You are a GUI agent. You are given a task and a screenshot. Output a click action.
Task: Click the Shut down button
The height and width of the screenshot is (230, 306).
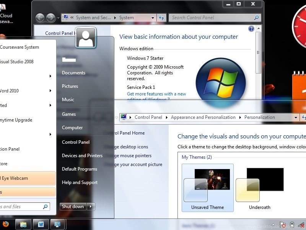tap(73, 207)
